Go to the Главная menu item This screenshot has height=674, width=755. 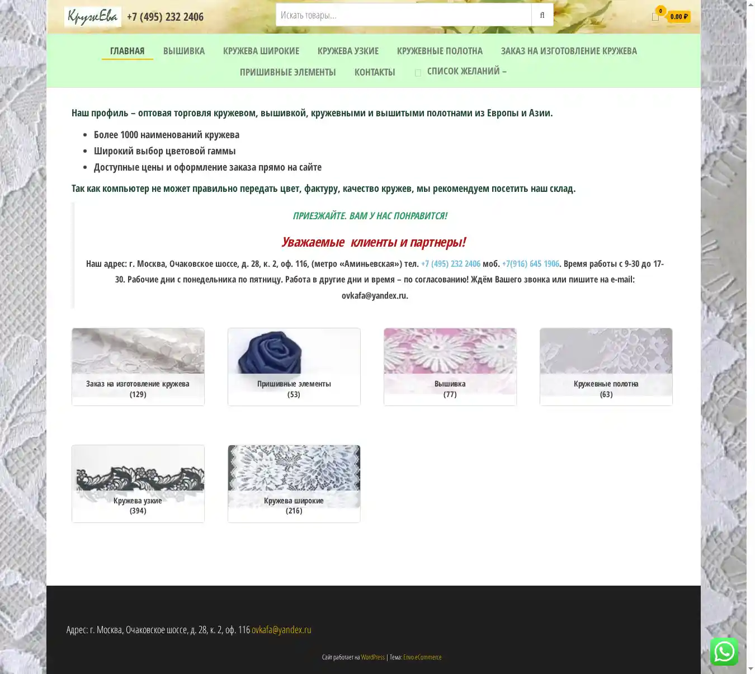click(127, 51)
